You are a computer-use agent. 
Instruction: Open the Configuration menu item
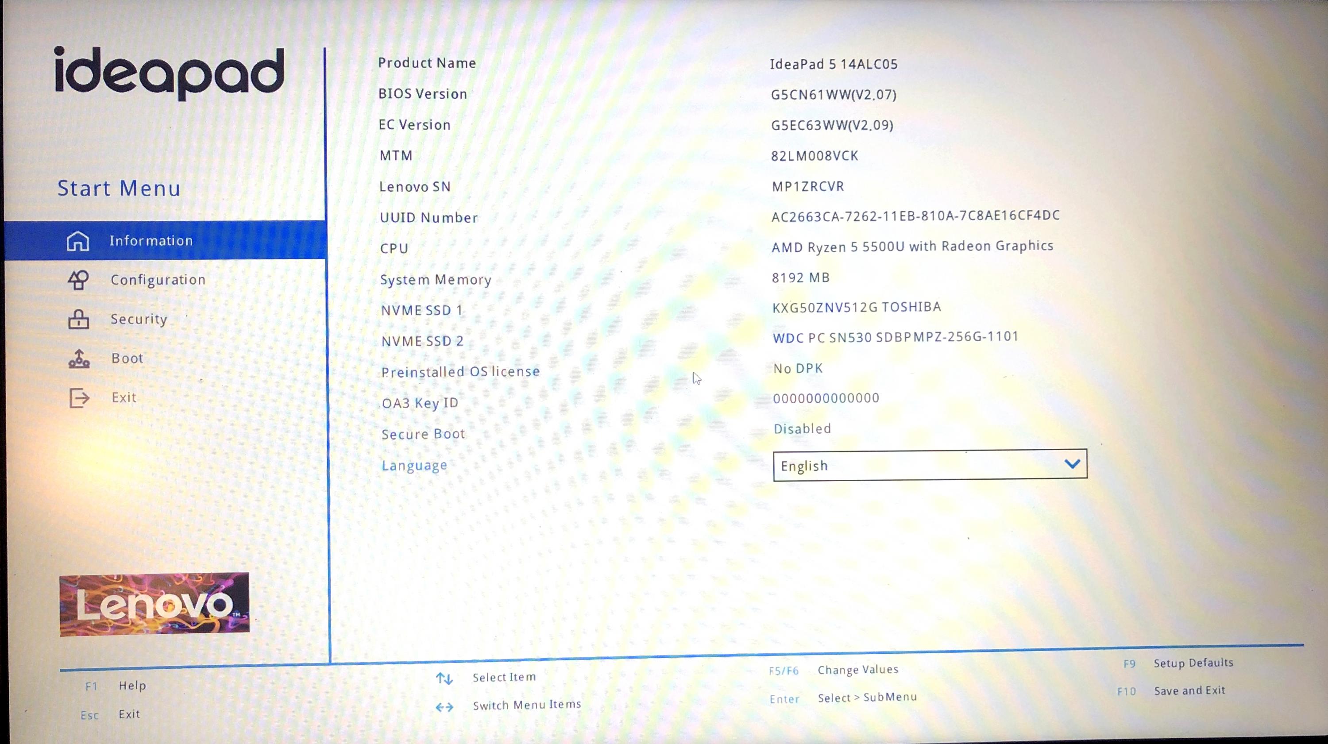[x=158, y=279]
